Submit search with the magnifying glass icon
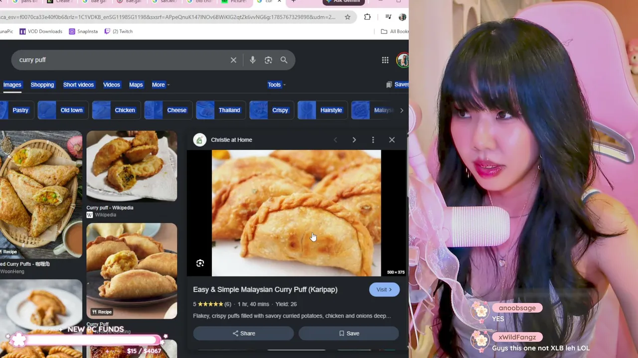 point(284,60)
